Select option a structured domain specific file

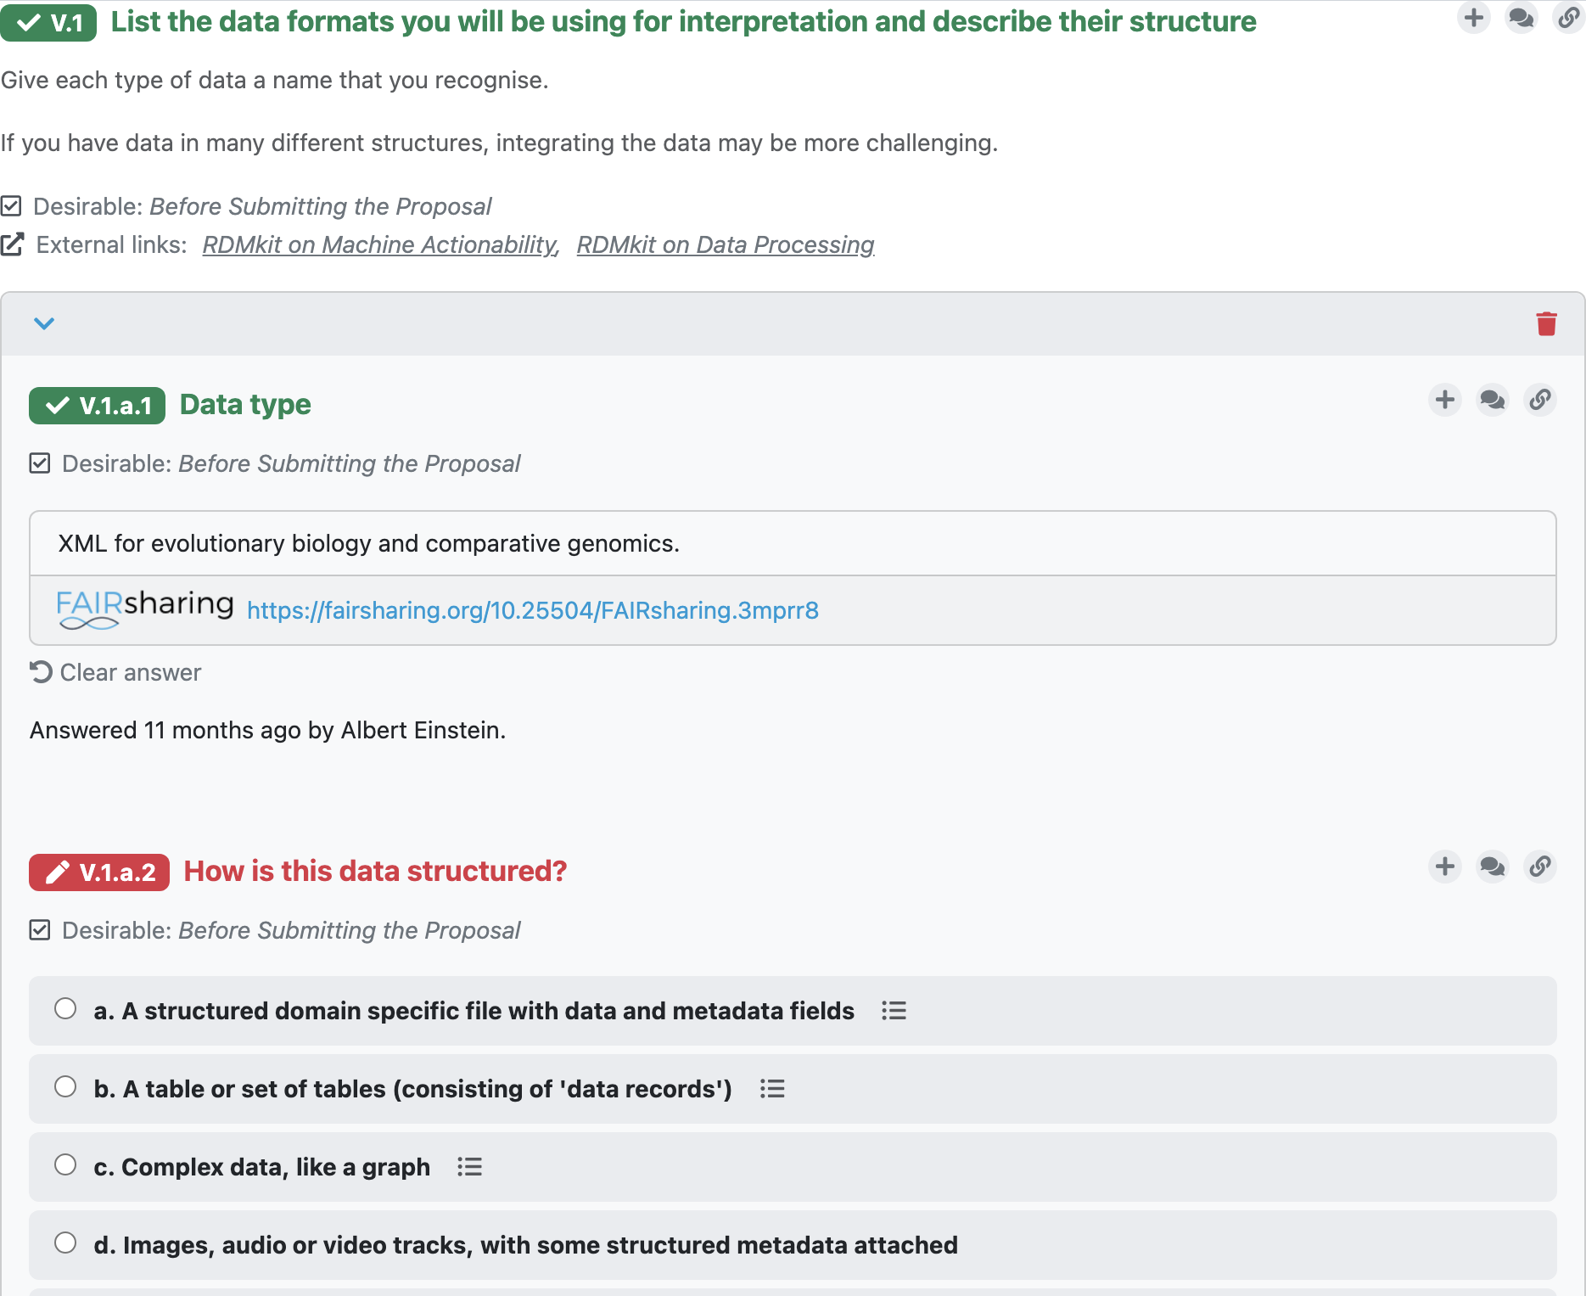[65, 1008]
